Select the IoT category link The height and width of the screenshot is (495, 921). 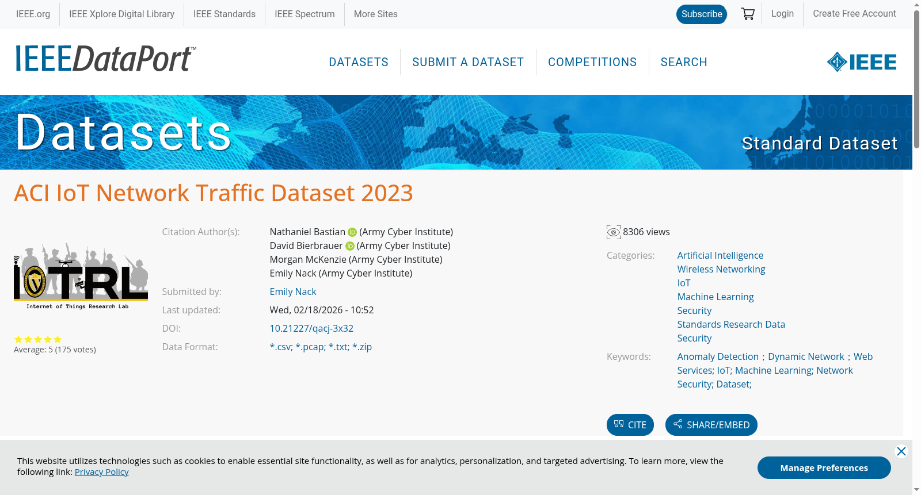coord(684,283)
